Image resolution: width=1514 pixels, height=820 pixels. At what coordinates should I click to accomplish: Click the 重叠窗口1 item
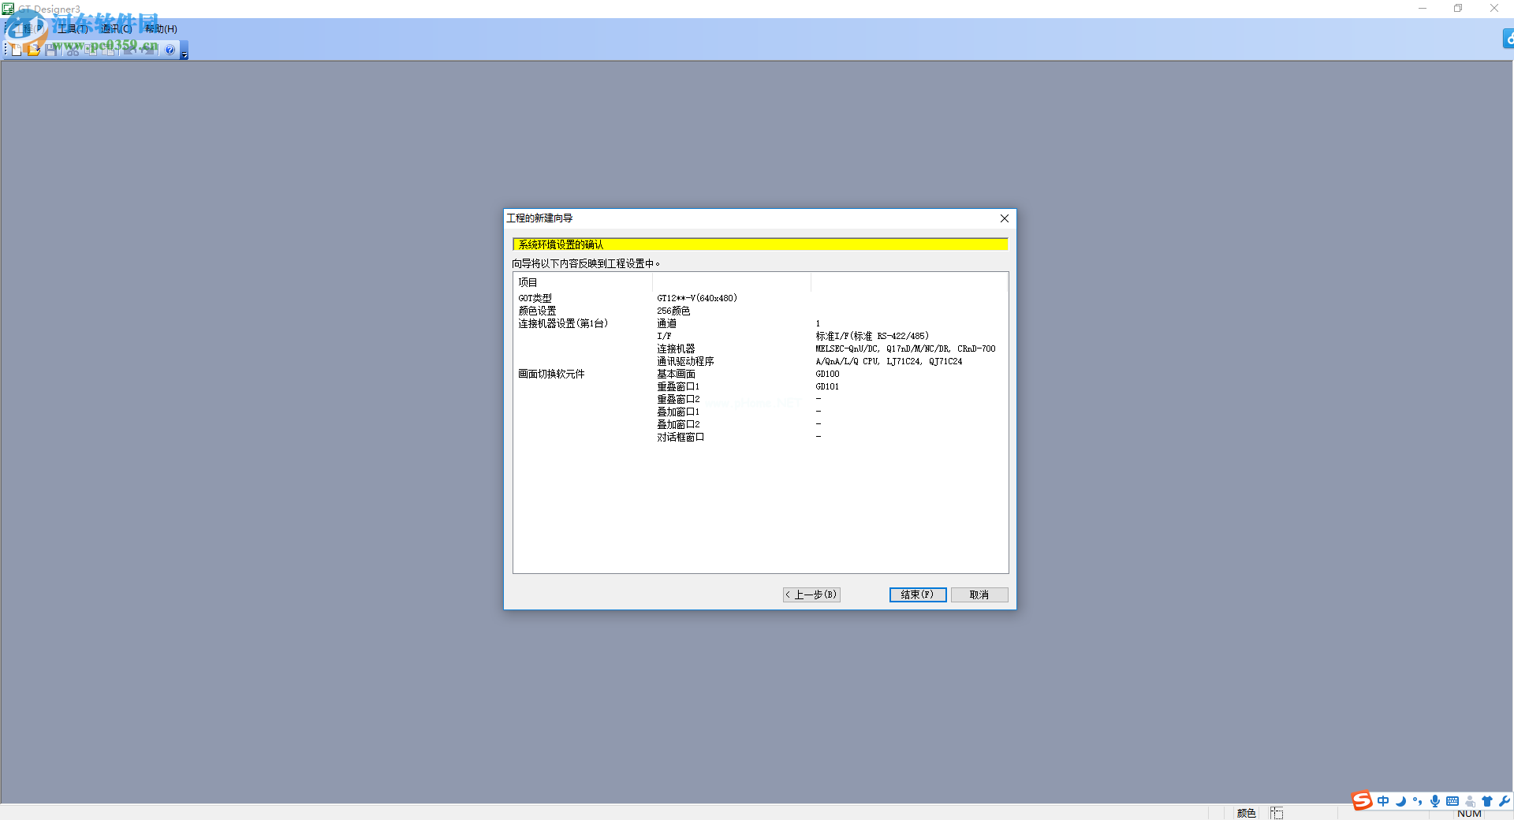click(x=678, y=386)
